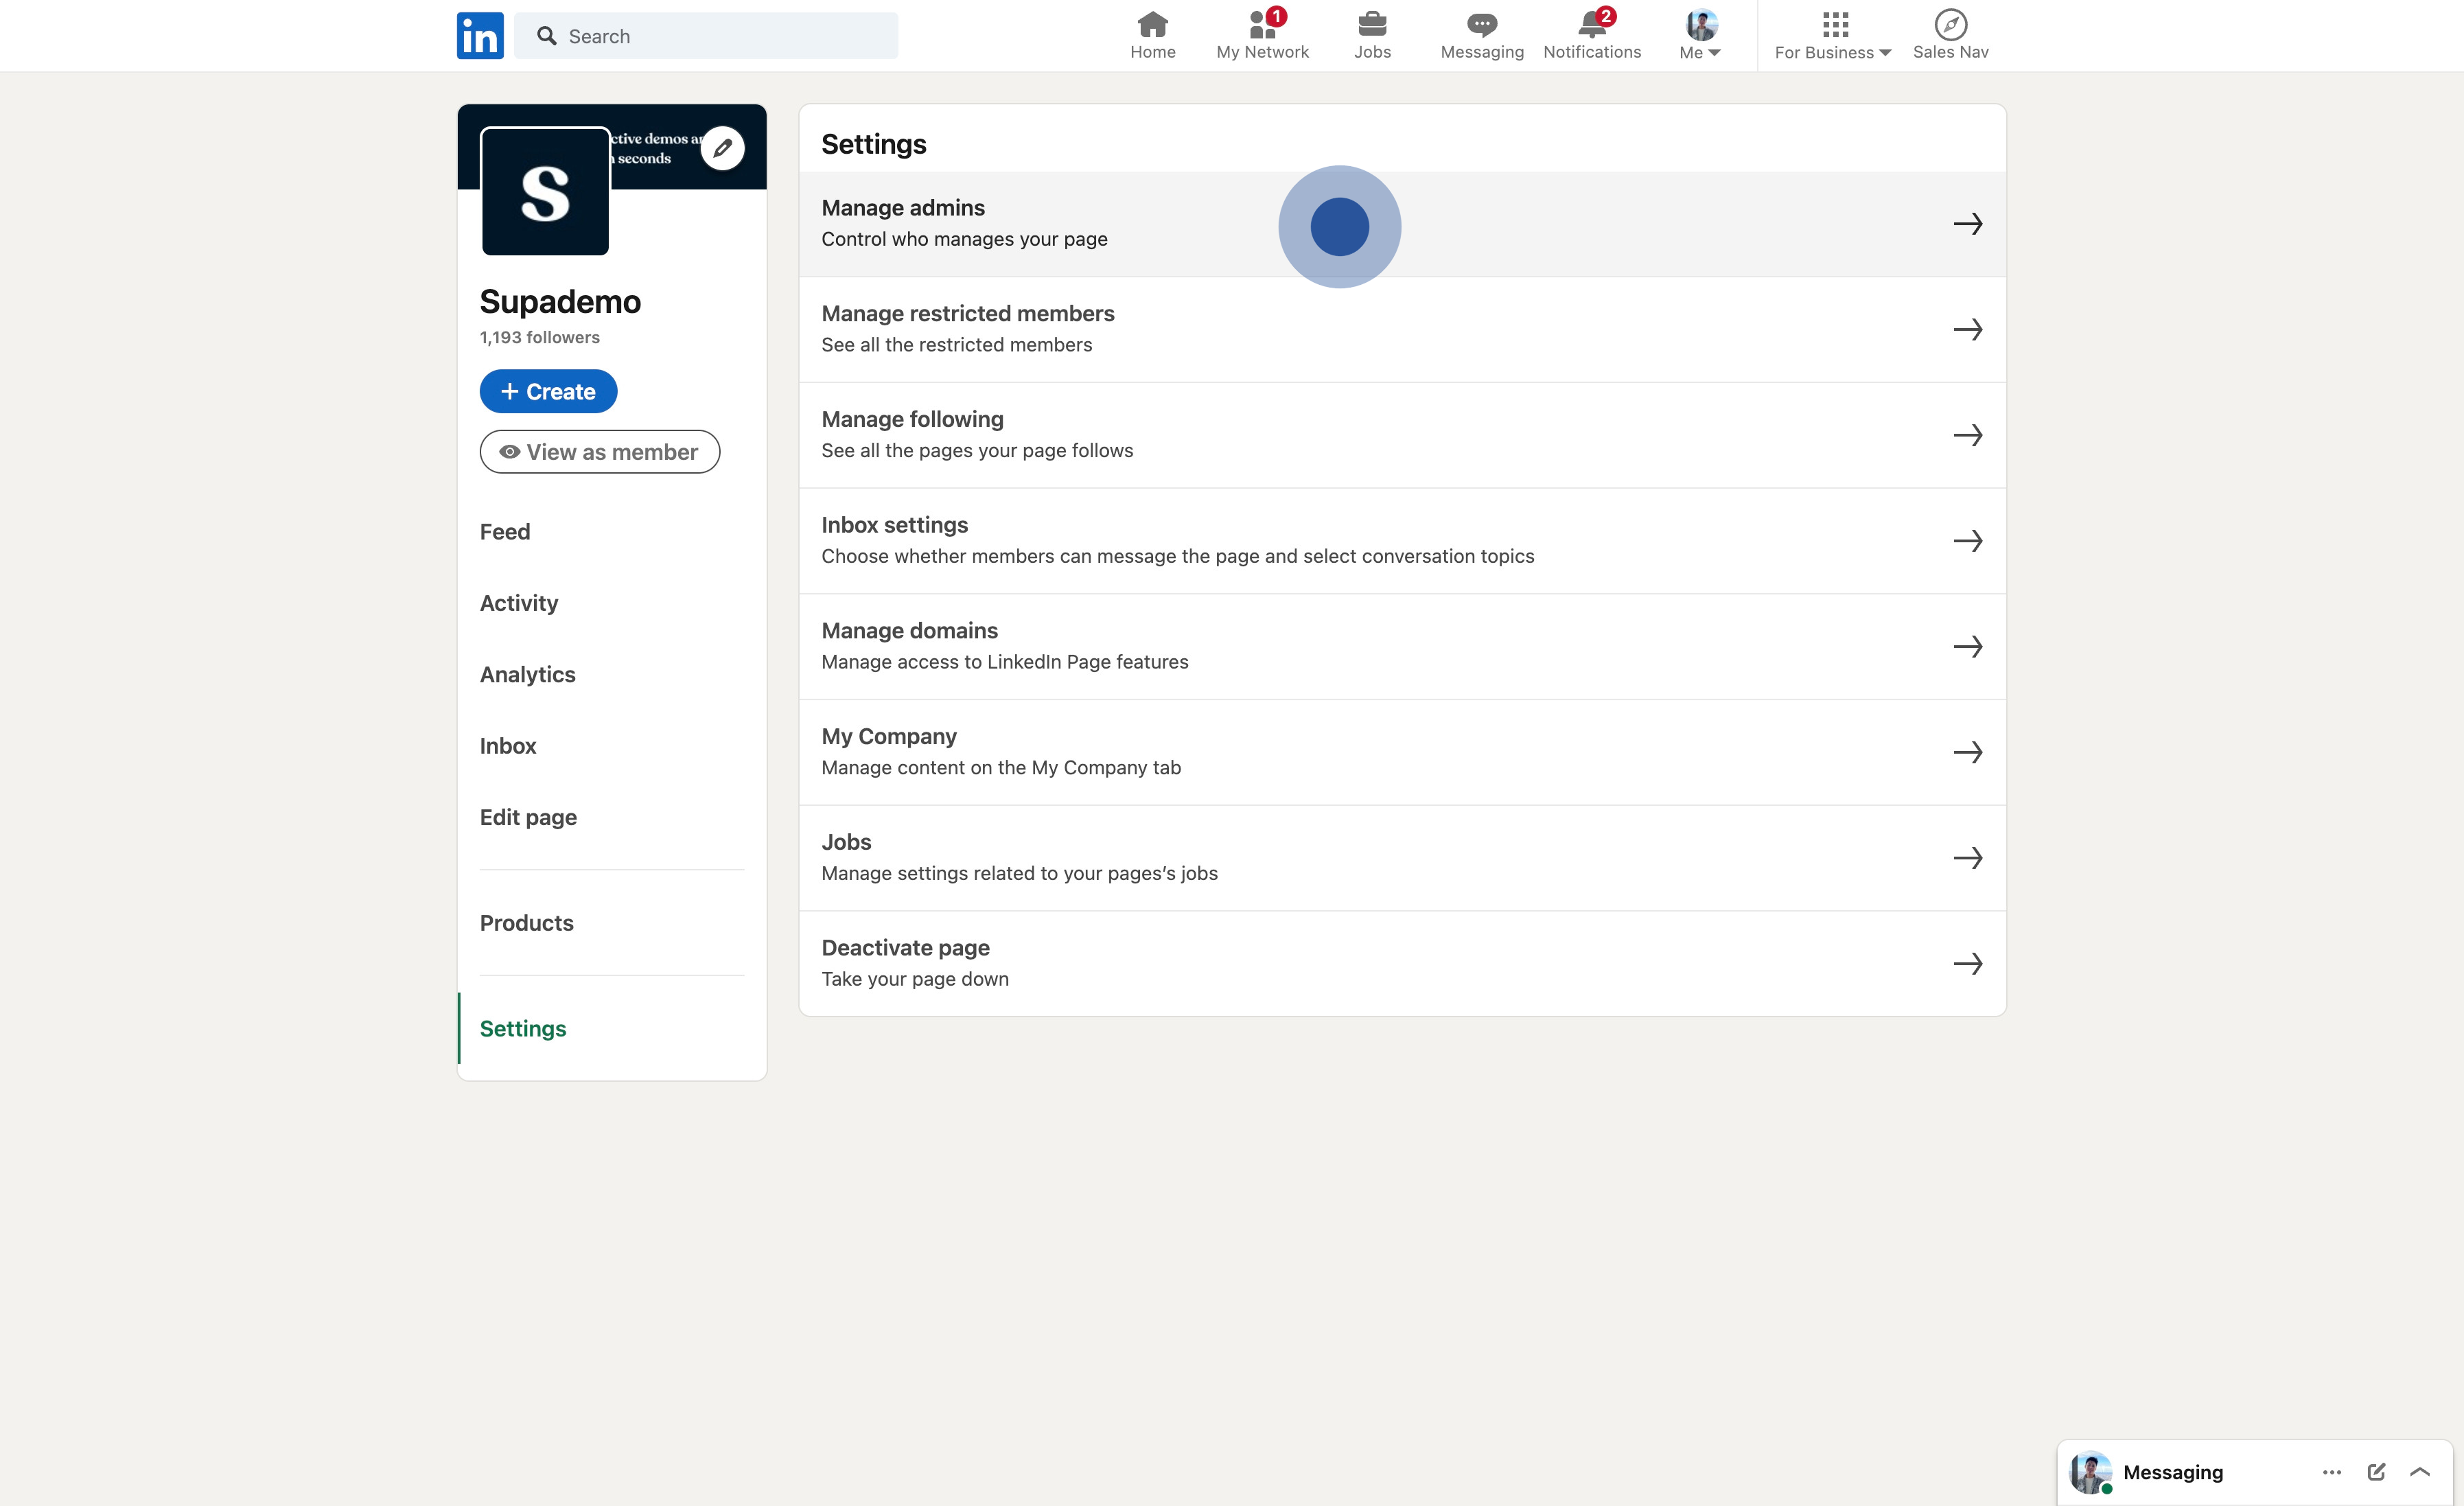Open the Sales Nav compass icon
This screenshot has height=1506, width=2464.
click(x=1950, y=24)
